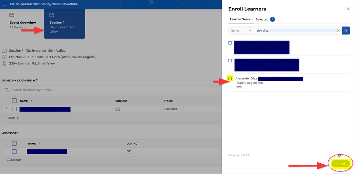Screen dimensions: 355x174
Task: Select the assessor row checkbox
Action: pyautogui.click(x=14, y=151)
